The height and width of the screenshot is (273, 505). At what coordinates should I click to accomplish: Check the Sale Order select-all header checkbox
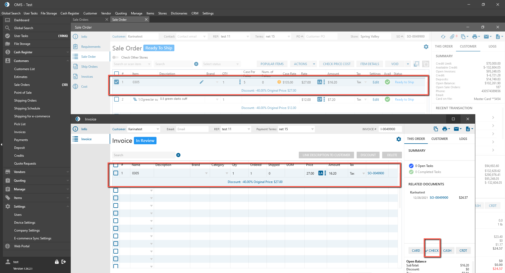117,74
